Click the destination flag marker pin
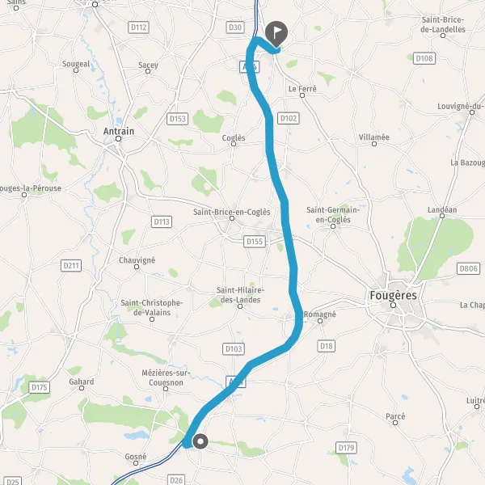The height and width of the screenshot is (485, 485). point(276,34)
